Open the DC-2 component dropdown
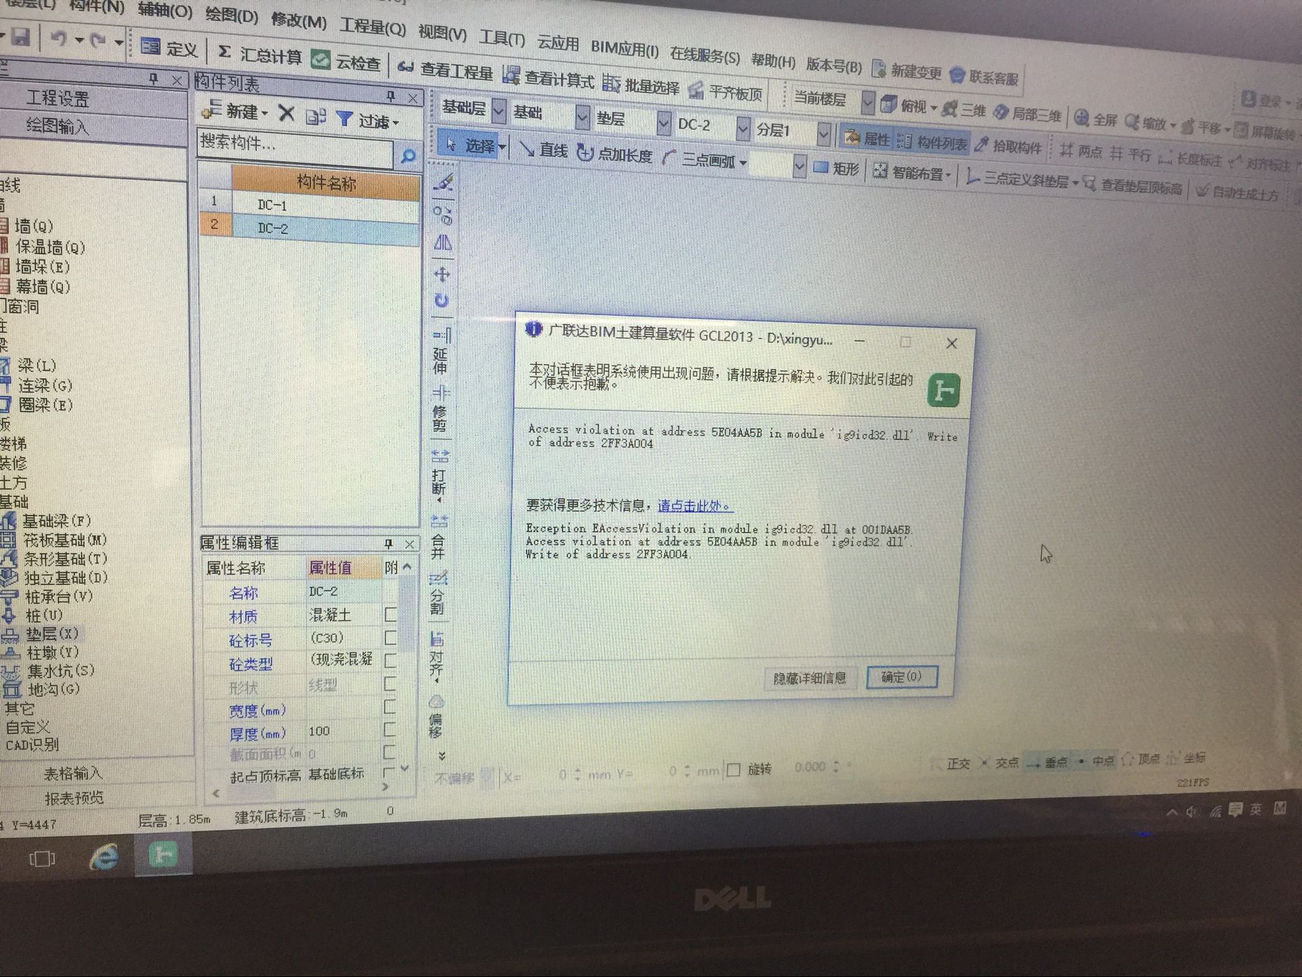Image resolution: width=1302 pixels, height=977 pixels. pos(743,128)
